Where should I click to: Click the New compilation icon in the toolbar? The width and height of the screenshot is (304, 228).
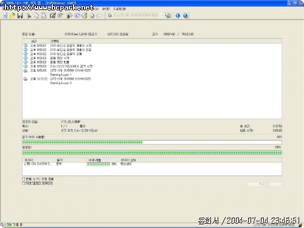pyautogui.click(x=5, y=16)
